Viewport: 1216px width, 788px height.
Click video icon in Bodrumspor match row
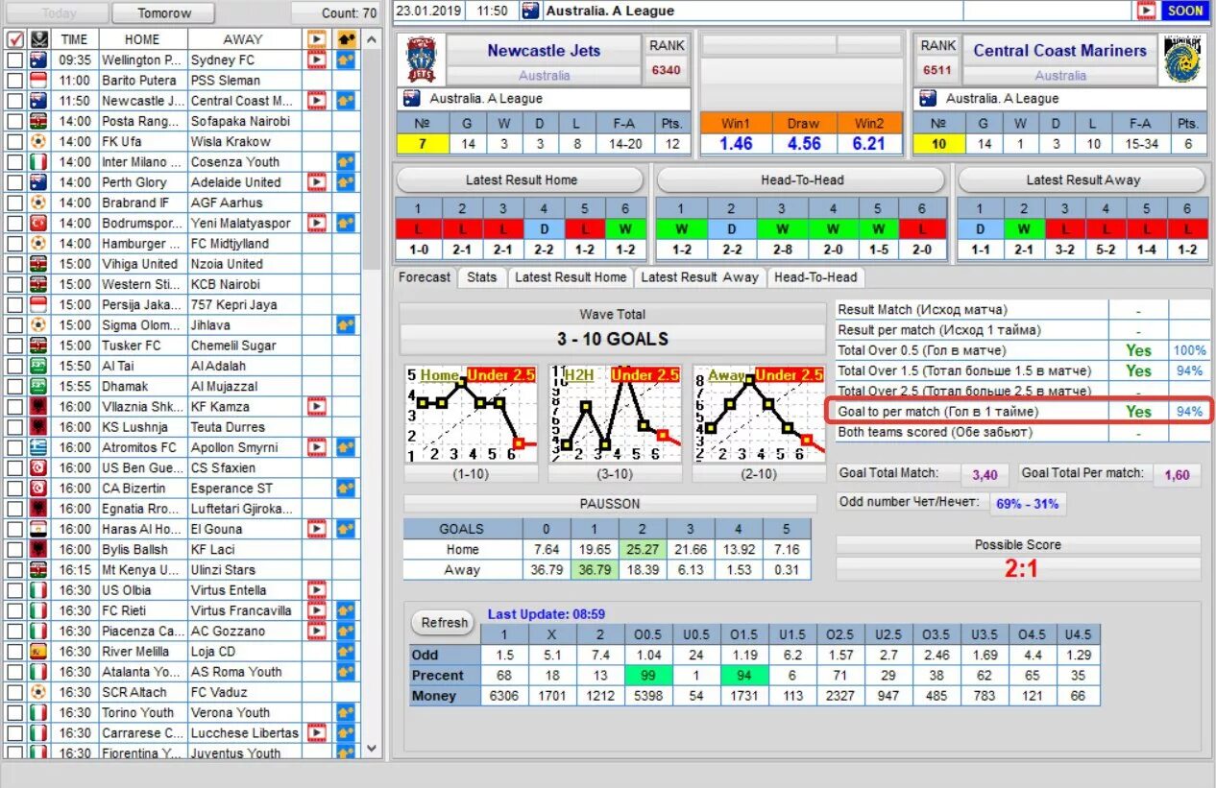[316, 223]
